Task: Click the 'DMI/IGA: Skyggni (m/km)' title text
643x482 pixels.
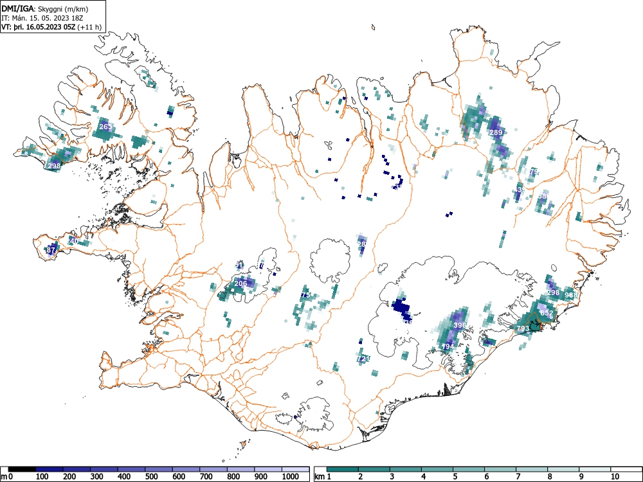Action: (45, 9)
